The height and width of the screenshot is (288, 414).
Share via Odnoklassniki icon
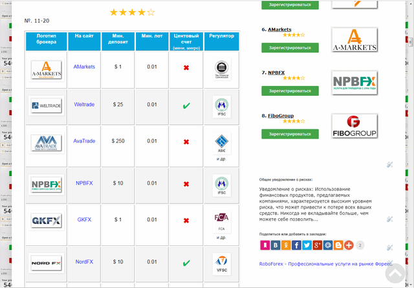[286, 245]
